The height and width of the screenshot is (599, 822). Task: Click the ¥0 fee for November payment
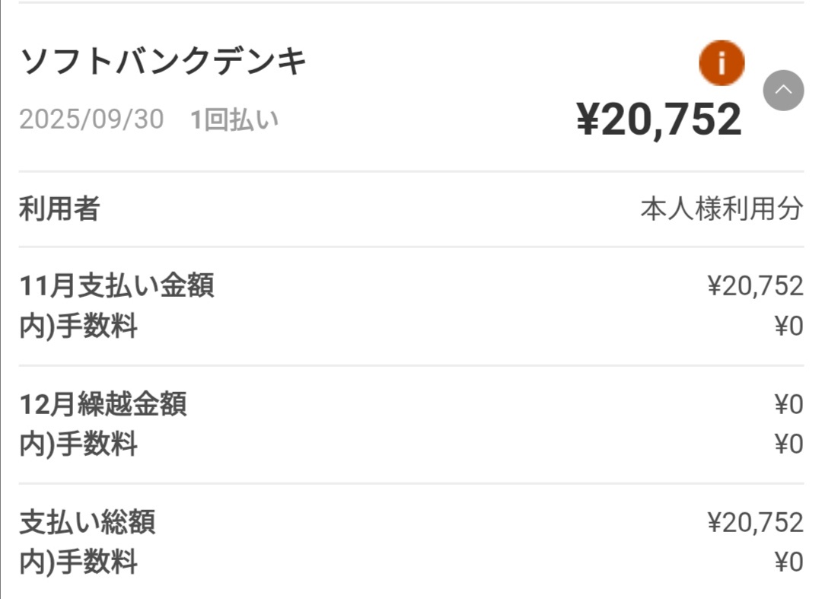(789, 326)
